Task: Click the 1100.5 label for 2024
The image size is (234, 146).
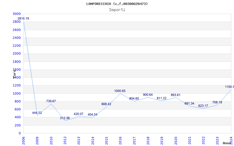Action: [230, 87]
